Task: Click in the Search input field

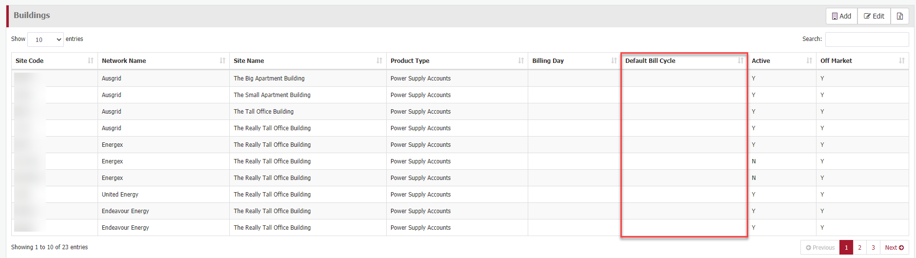Action: click(867, 39)
